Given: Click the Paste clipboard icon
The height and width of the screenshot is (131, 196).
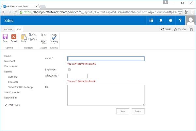Looking at the screenshot, I should 24,37.
